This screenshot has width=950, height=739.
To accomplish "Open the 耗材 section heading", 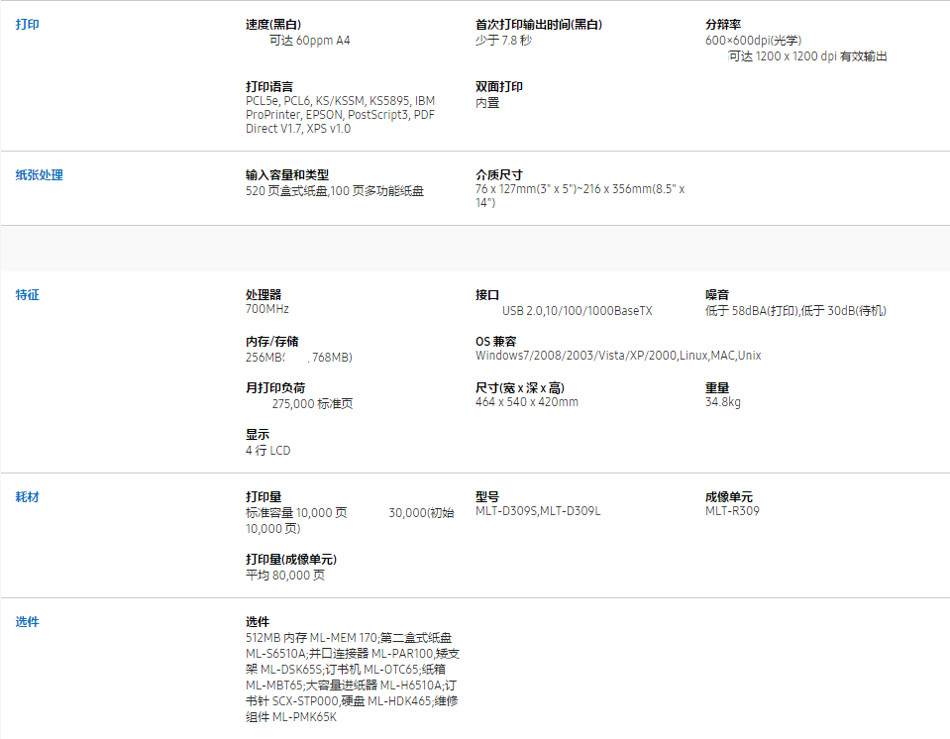I will [x=27, y=496].
